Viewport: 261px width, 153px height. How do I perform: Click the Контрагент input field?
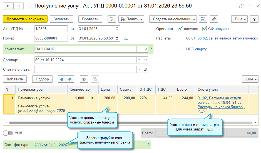click(x=85, y=49)
